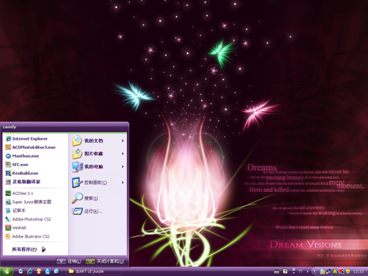Click the keyboard icon in language bar
Screen dimensions: 368x276
(x=277, y=272)
